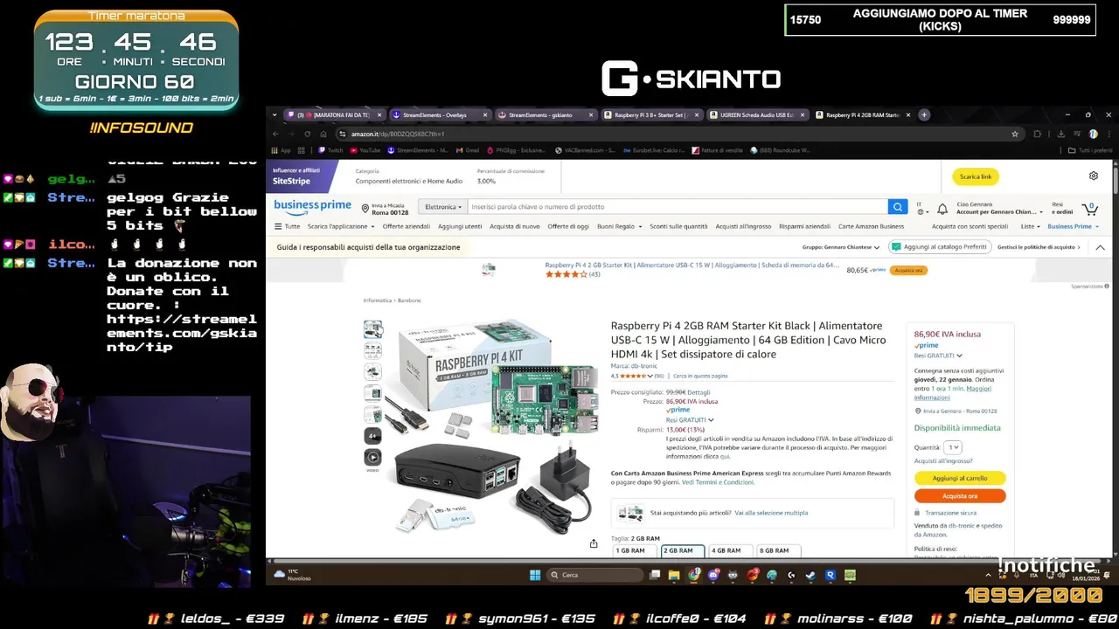The width and height of the screenshot is (1119, 629).
Task: Open Vai alla selezione multipla link
Action: pos(771,513)
